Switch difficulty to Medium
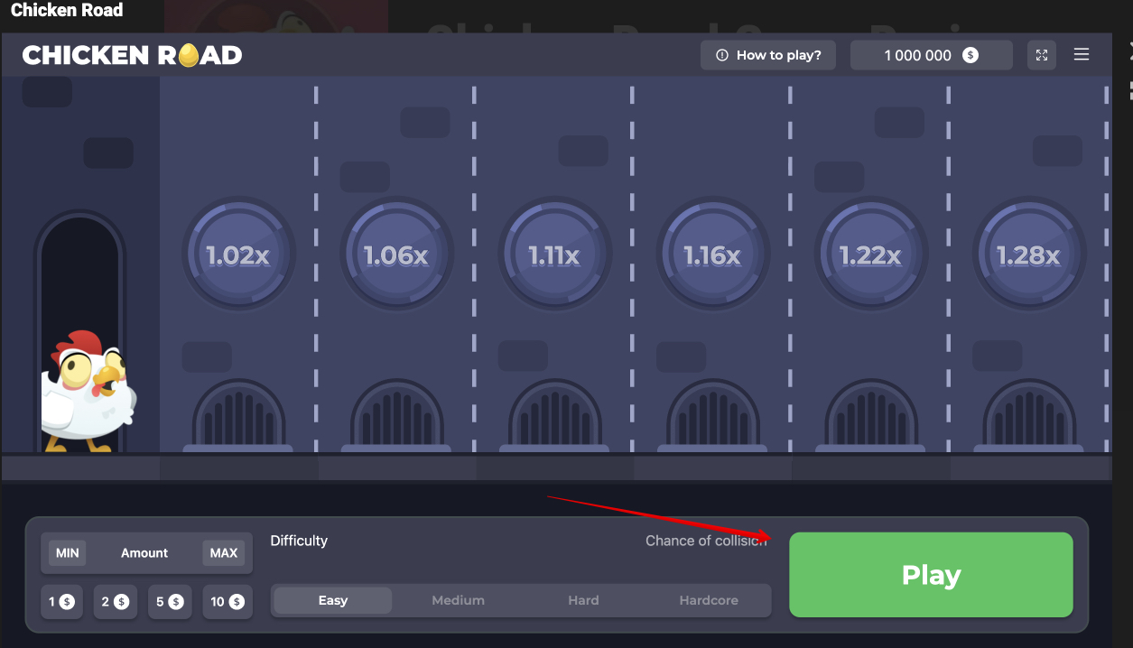 point(458,600)
